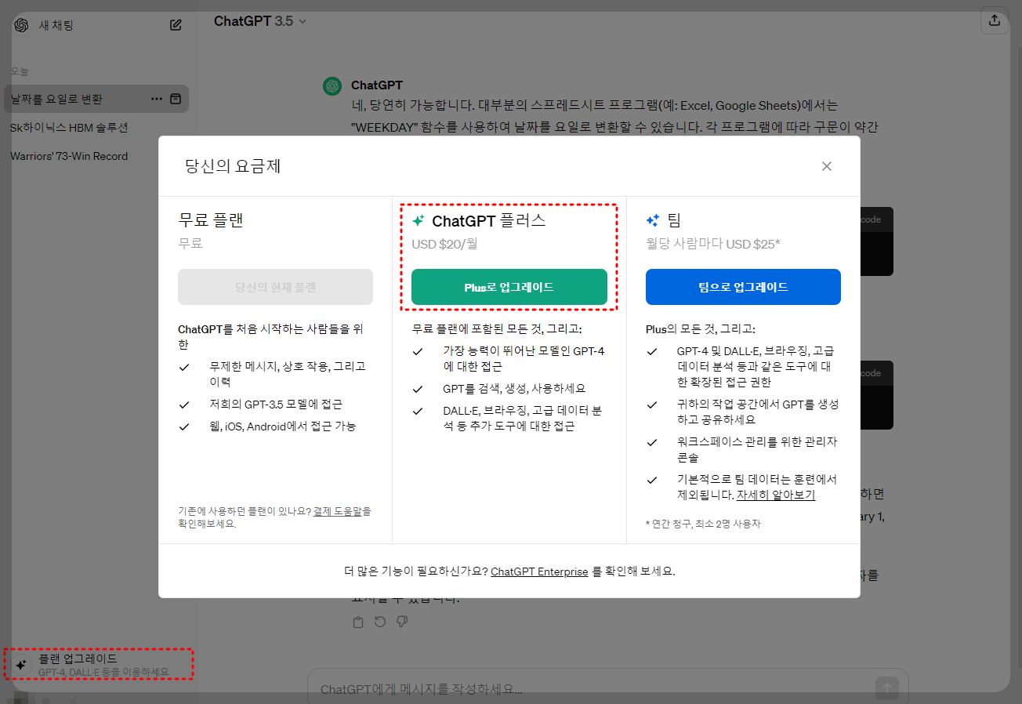
Task: Open the Warriors' 73-Win Record chat
Action: click(69, 156)
